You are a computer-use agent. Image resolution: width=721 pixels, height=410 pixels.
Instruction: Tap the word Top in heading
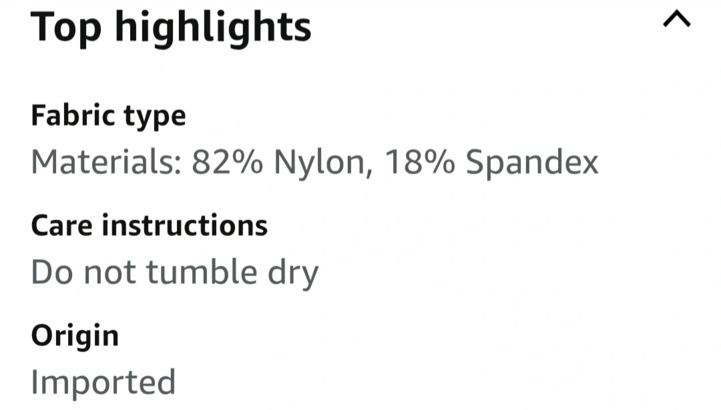(x=67, y=27)
